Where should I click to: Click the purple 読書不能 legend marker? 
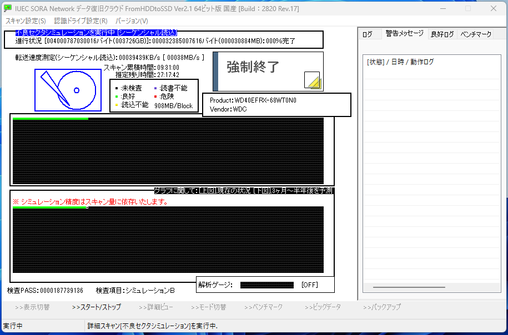coord(156,88)
